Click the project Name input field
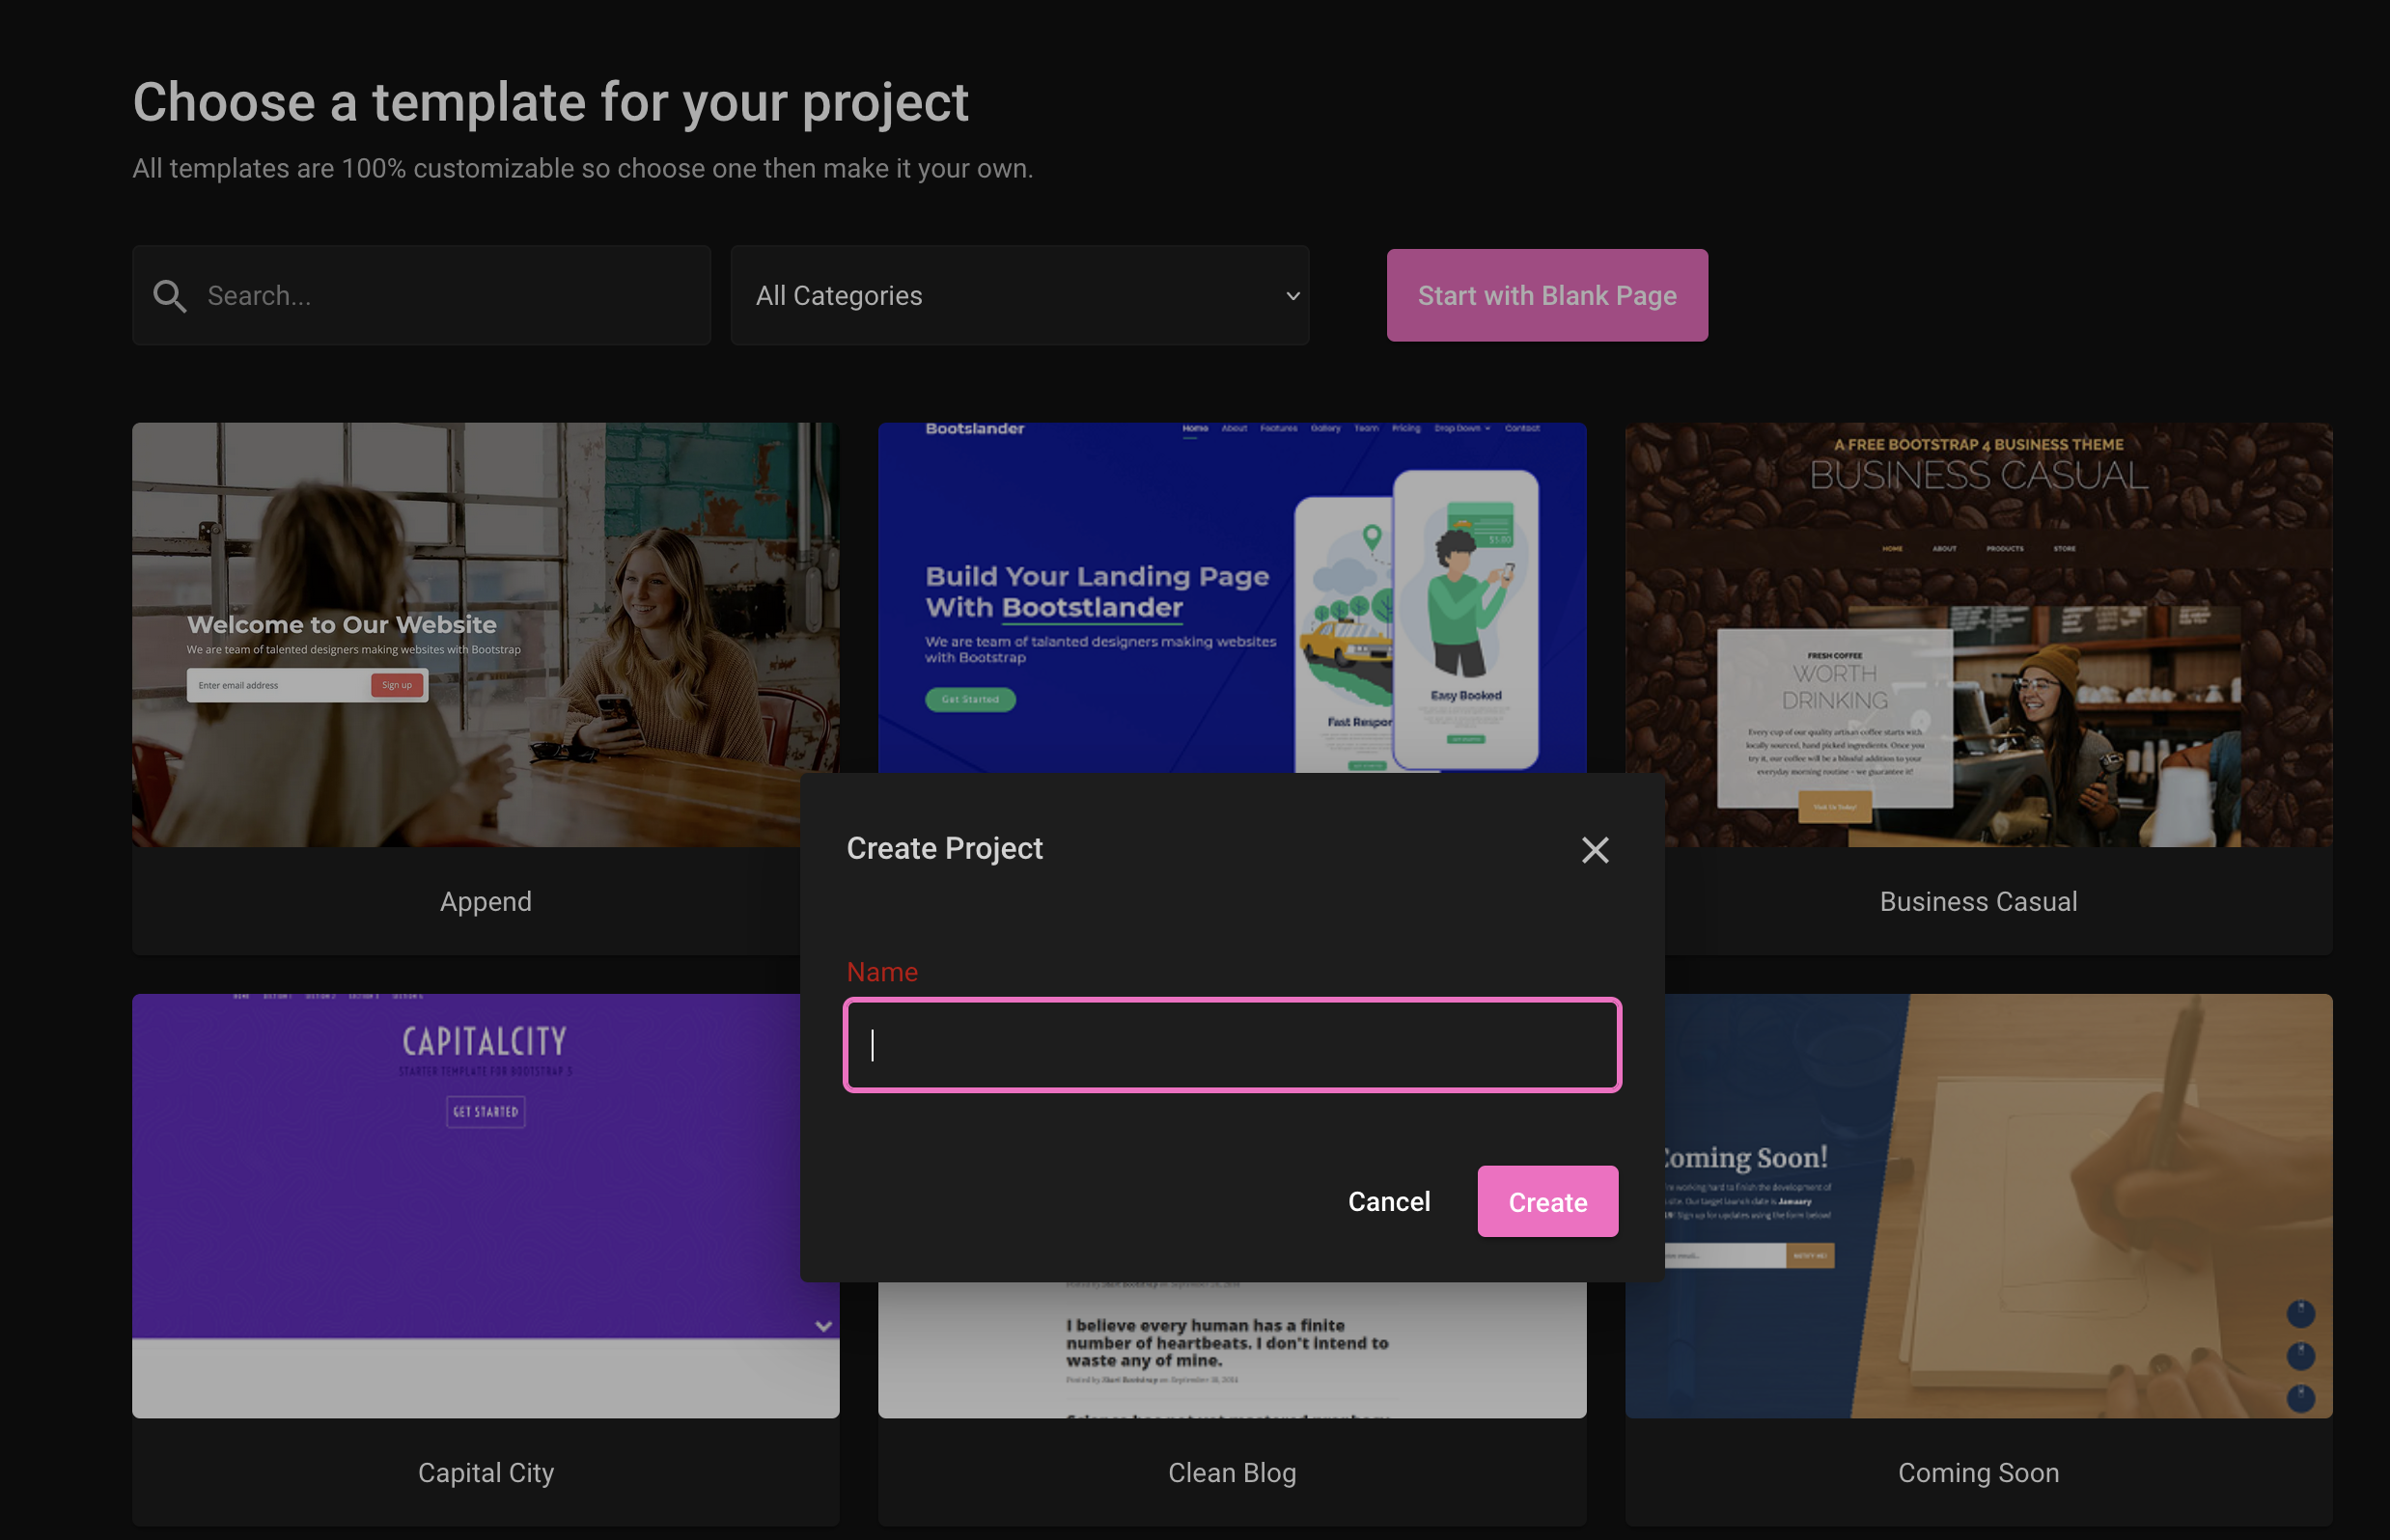The width and height of the screenshot is (2390, 1540). click(x=1232, y=1045)
